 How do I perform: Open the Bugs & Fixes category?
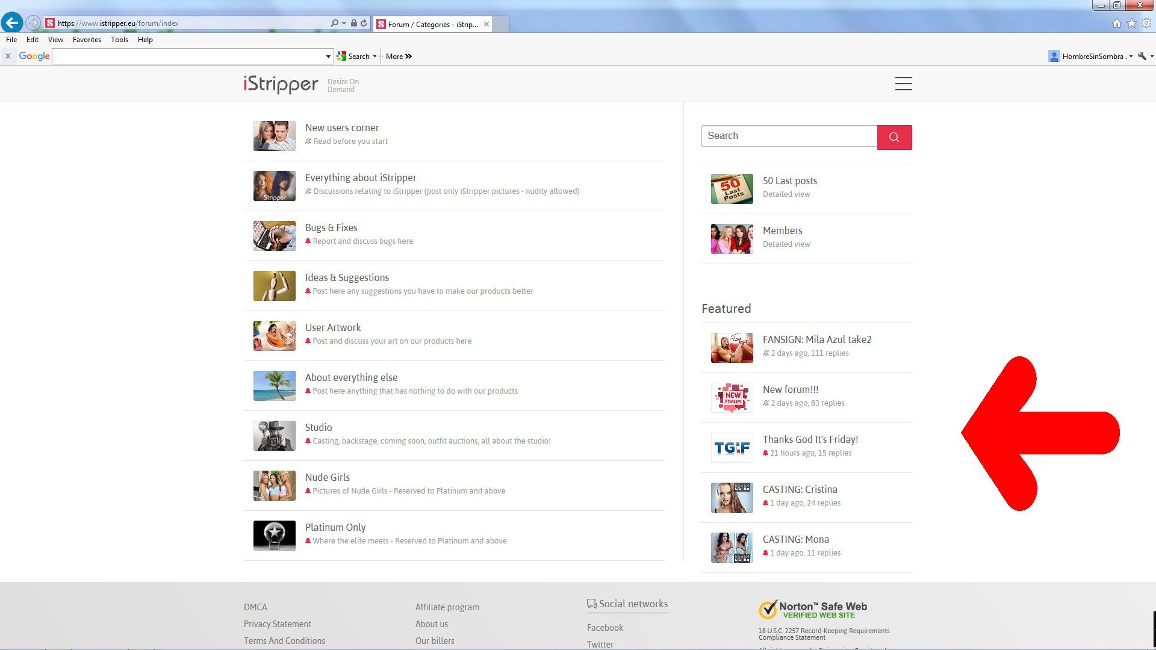tap(331, 227)
